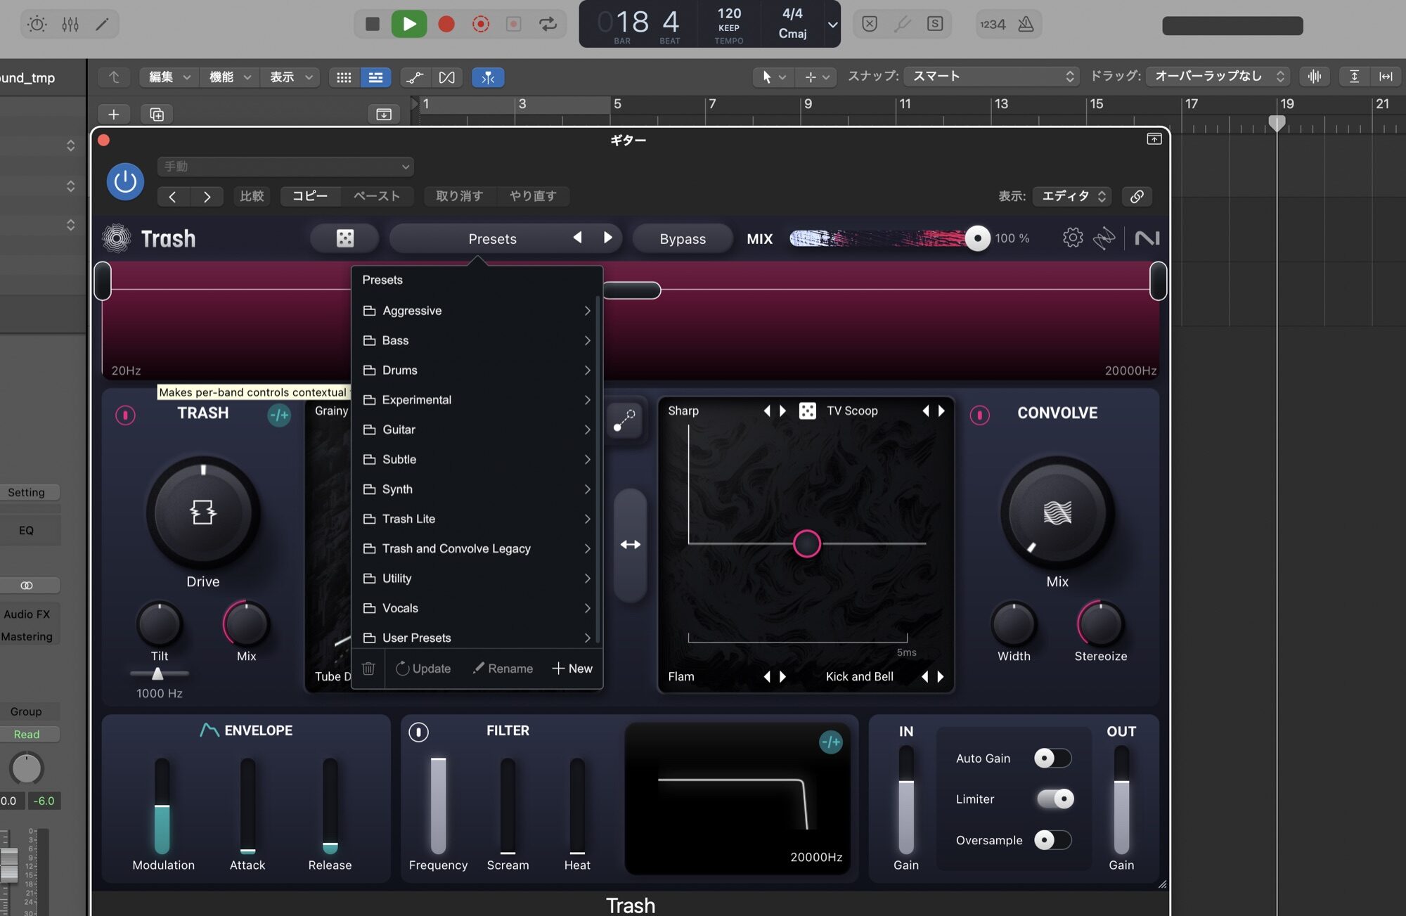The width and height of the screenshot is (1406, 916).
Task: Enable the Oversample switch
Action: pyautogui.click(x=1052, y=839)
